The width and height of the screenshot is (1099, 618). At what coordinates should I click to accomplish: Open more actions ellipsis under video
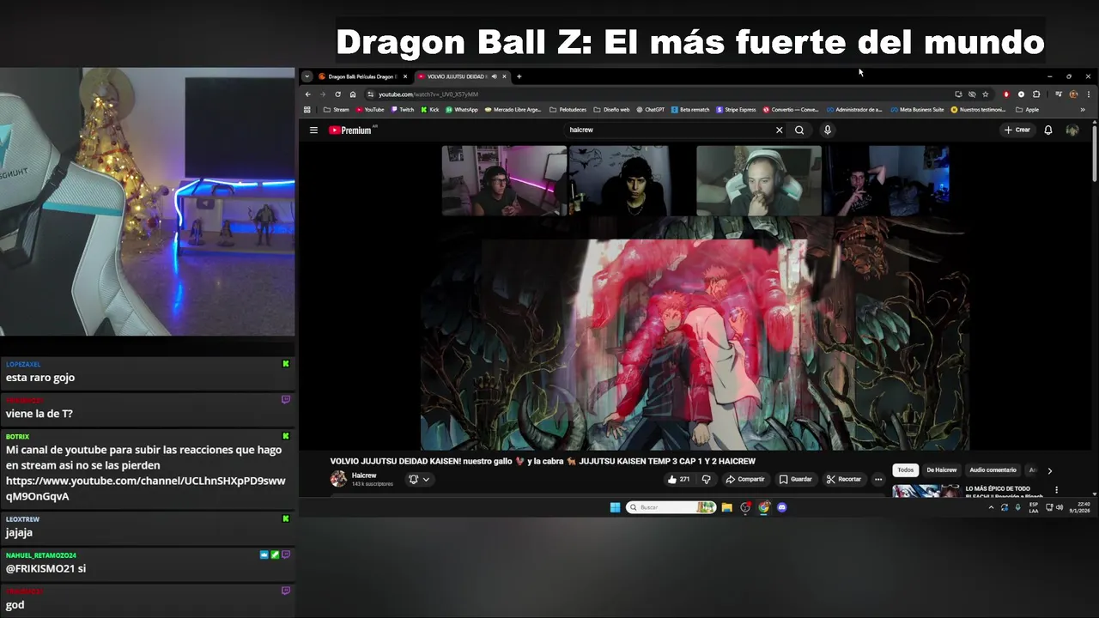pyautogui.click(x=878, y=479)
